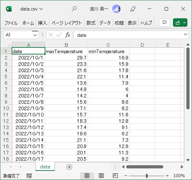The height and width of the screenshot is (180, 192).
Task: Click the green share button icon
Action: click(x=178, y=23)
